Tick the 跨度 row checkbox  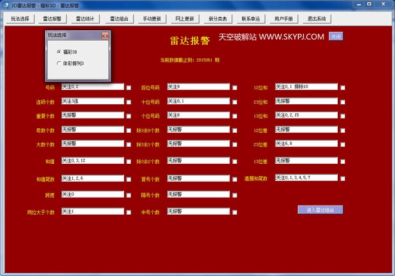pyautogui.click(x=129, y=195)
